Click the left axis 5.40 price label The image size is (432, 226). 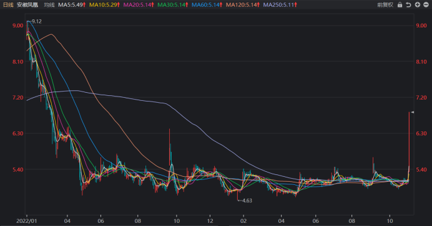[17, 170]
